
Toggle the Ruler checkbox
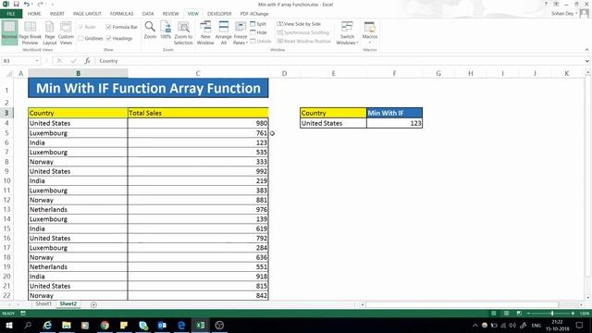80,27
